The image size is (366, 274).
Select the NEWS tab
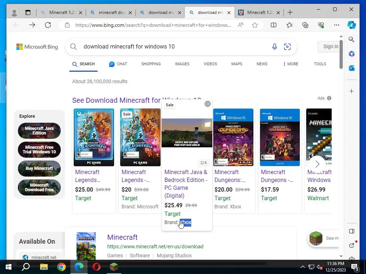tap(262, 64)
